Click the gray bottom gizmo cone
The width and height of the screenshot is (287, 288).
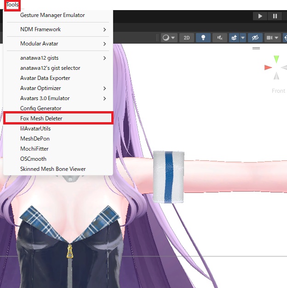tap(276, 76)
